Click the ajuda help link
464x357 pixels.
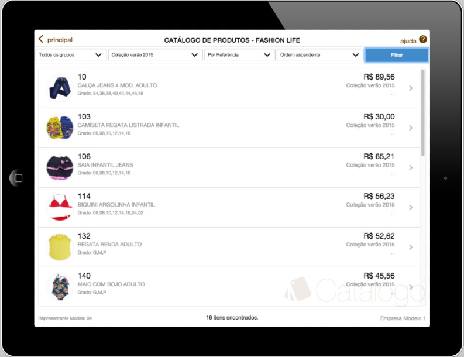408,41
